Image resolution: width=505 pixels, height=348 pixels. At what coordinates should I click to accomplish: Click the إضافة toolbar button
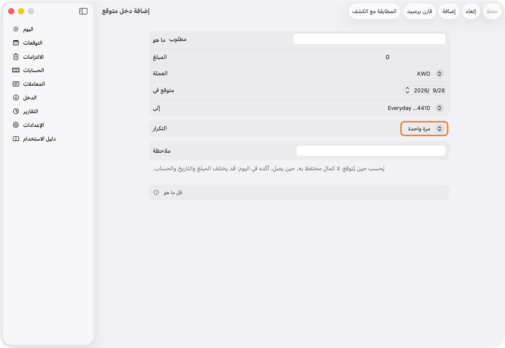pyautogui.click(x=449, y=11)
